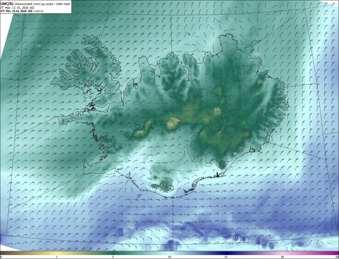Click the 50 tick on the color scale

337,257
